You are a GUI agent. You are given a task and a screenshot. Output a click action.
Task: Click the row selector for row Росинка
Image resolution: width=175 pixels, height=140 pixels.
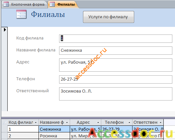pyautogui.click(x=4, y=136)
